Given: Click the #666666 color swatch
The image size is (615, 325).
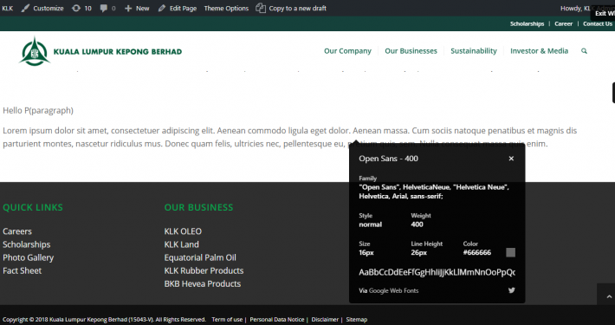Looking at the screenshot, I should tap(510, 252).
